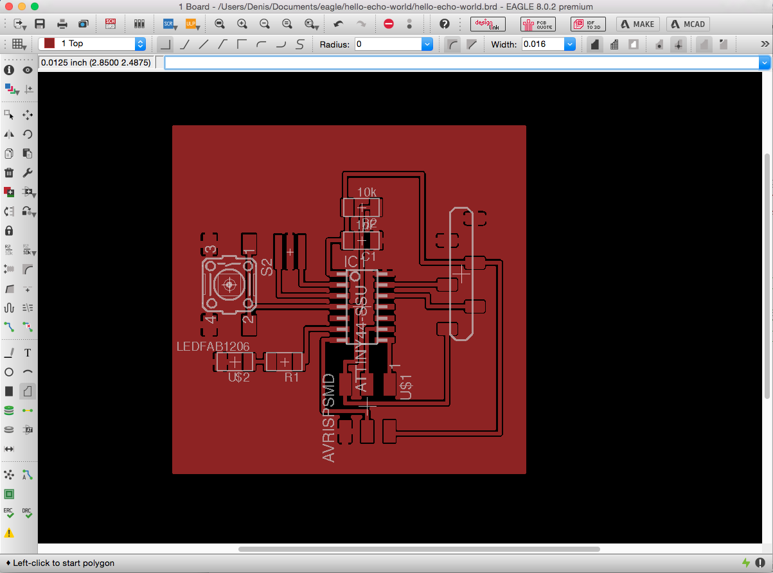Switch to schematic with SCH/BRD button
This screenshot has width=773, height=573.
[x=111, y=24]
